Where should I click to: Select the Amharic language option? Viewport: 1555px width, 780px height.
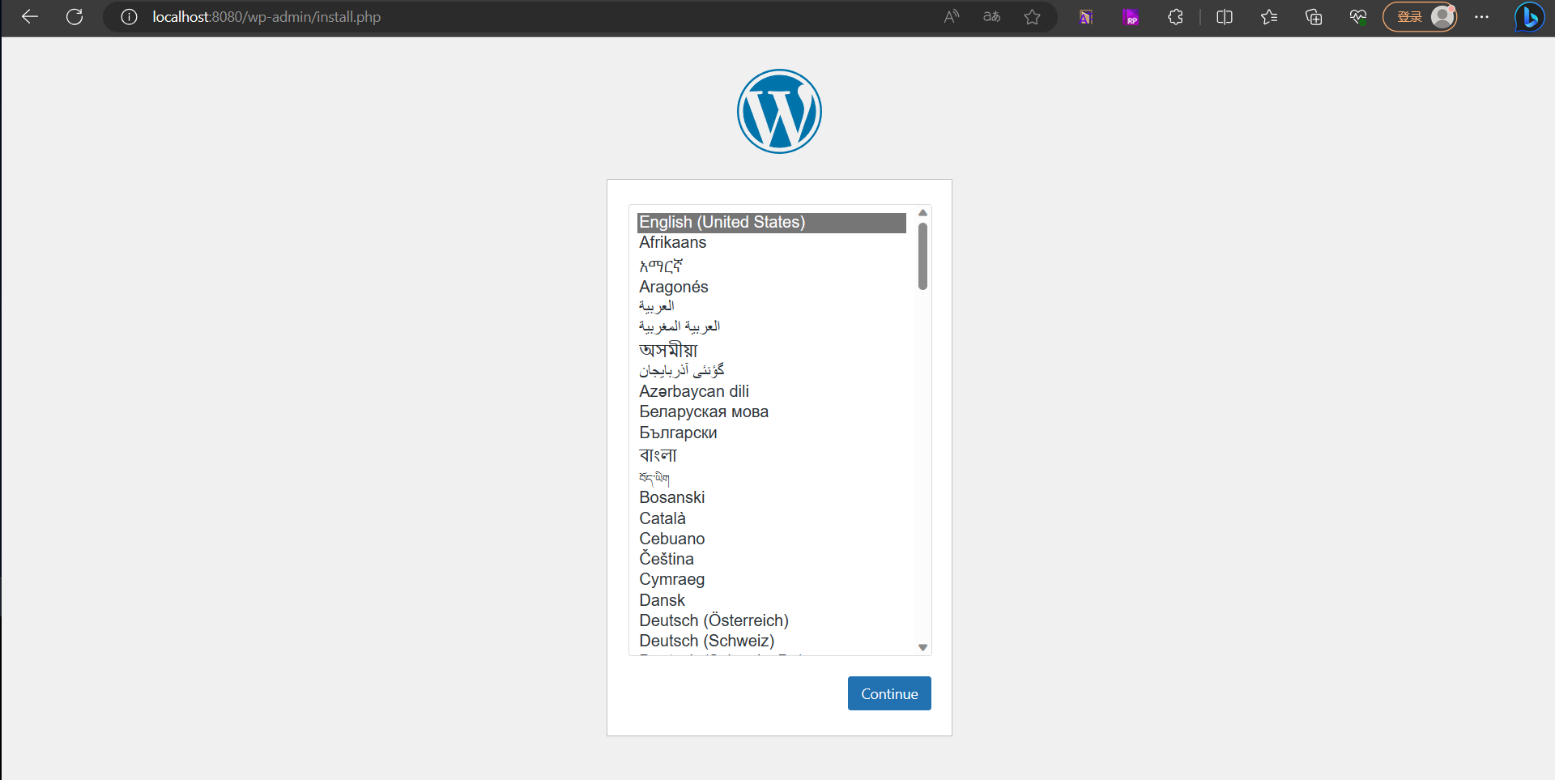(x=772, y=266)
